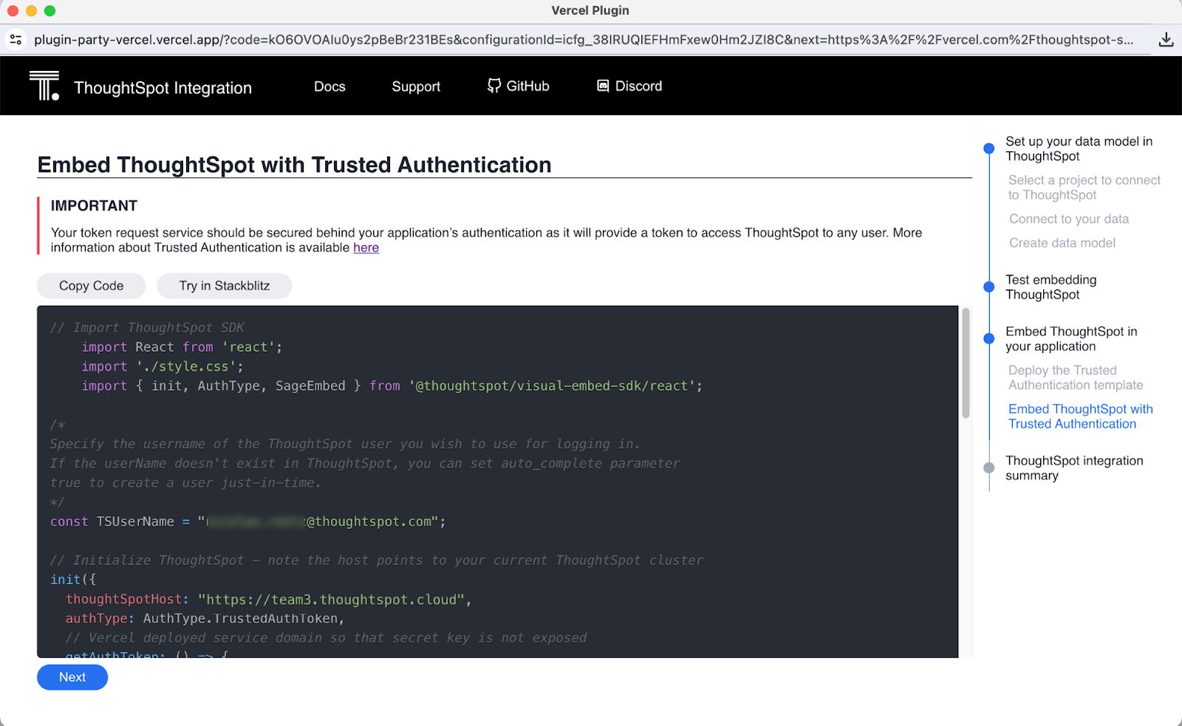Open the site settings icon beside URL
This screenshot has width=1182, height=726.
(x=16, y=40)
